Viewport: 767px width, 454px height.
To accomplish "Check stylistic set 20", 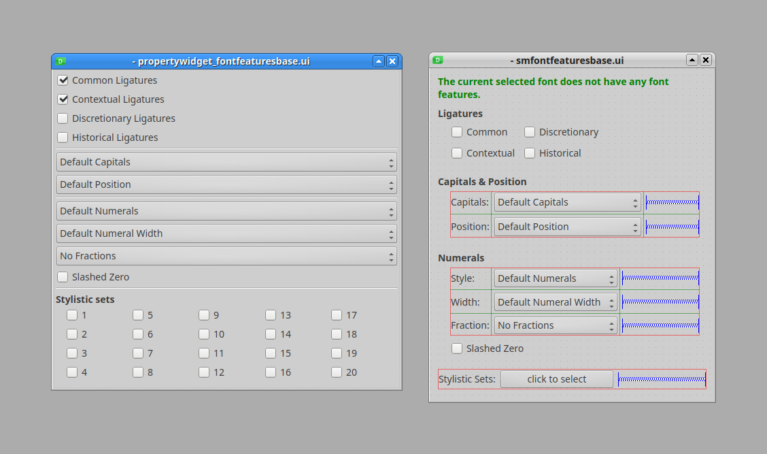I will coord(337,372).
